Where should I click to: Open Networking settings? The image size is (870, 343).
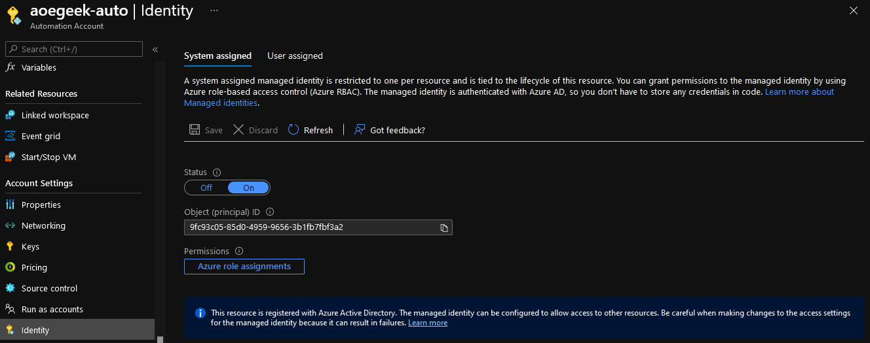(43, 225)
